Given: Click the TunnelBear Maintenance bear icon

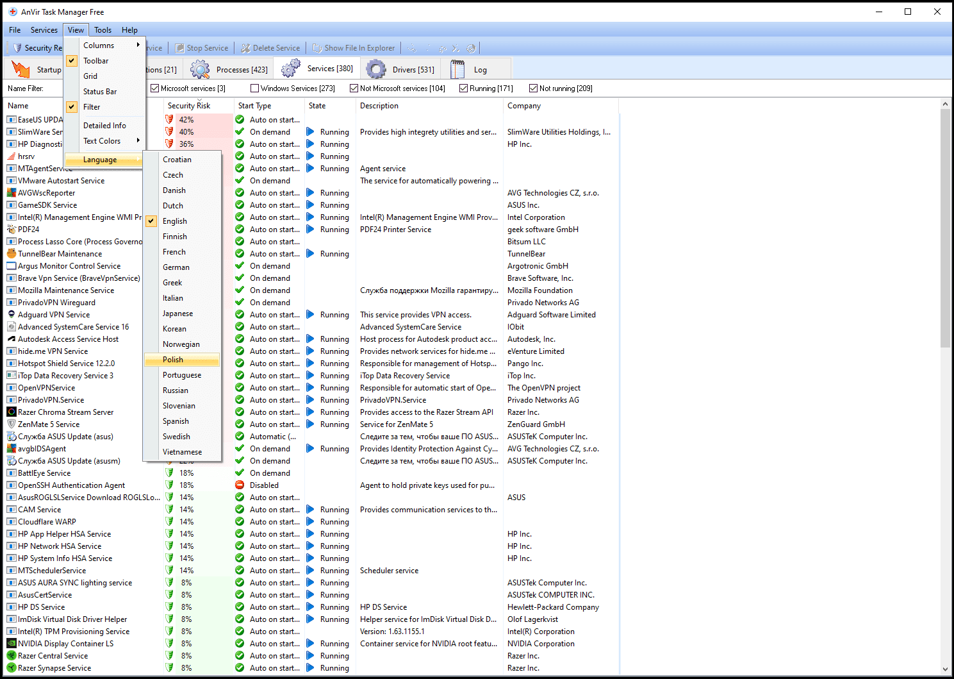Looking at the screenshot, I should 12,254.
